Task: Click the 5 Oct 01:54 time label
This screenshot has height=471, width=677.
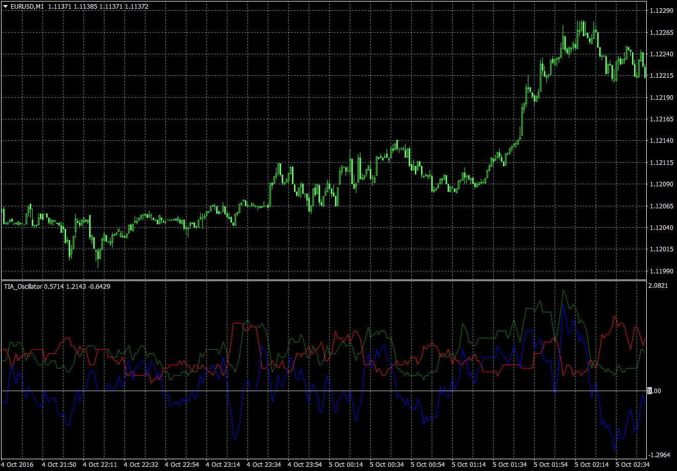Action: tap(551, 465)
